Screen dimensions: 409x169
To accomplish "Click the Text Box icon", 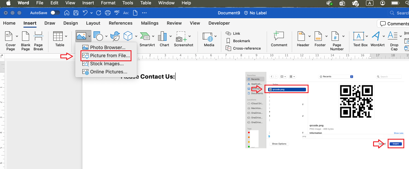I will [x=359, y=36].
